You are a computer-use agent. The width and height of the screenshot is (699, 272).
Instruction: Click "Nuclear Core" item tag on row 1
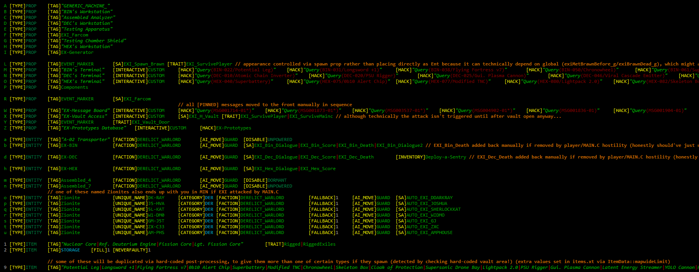tap(80, 244)
